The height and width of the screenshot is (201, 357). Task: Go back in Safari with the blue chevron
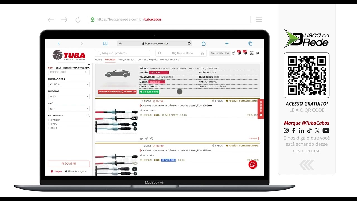(59, 43)
